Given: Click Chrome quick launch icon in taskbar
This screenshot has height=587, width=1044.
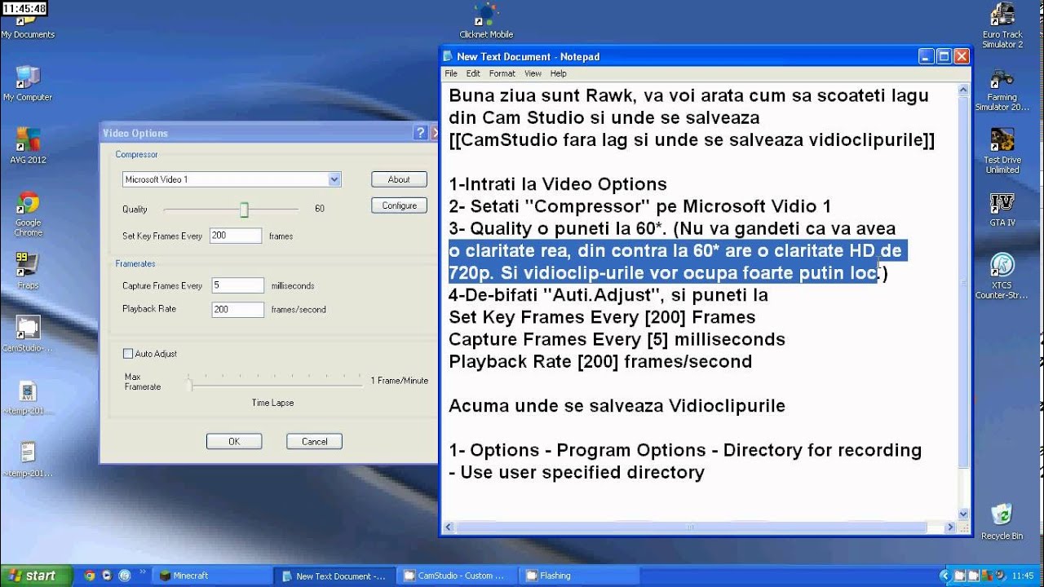Looking at the screenshot, I should (x=90, y=576).
